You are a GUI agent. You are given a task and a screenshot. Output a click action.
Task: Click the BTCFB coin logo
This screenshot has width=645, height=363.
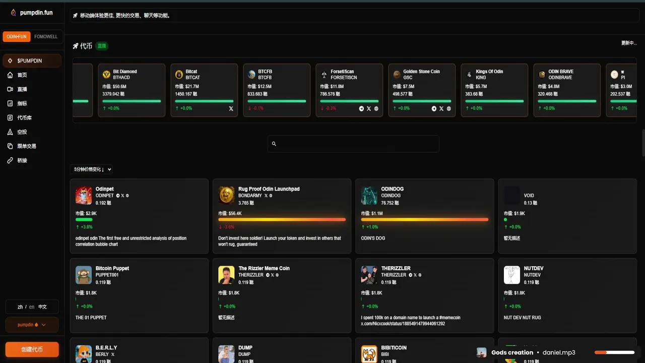(251, 75)
